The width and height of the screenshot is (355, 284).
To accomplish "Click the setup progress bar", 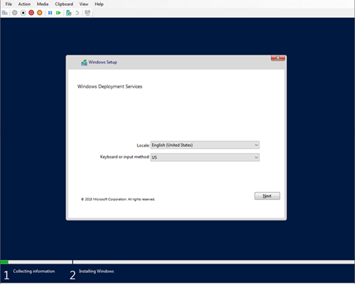I will [x=177, y=262].
